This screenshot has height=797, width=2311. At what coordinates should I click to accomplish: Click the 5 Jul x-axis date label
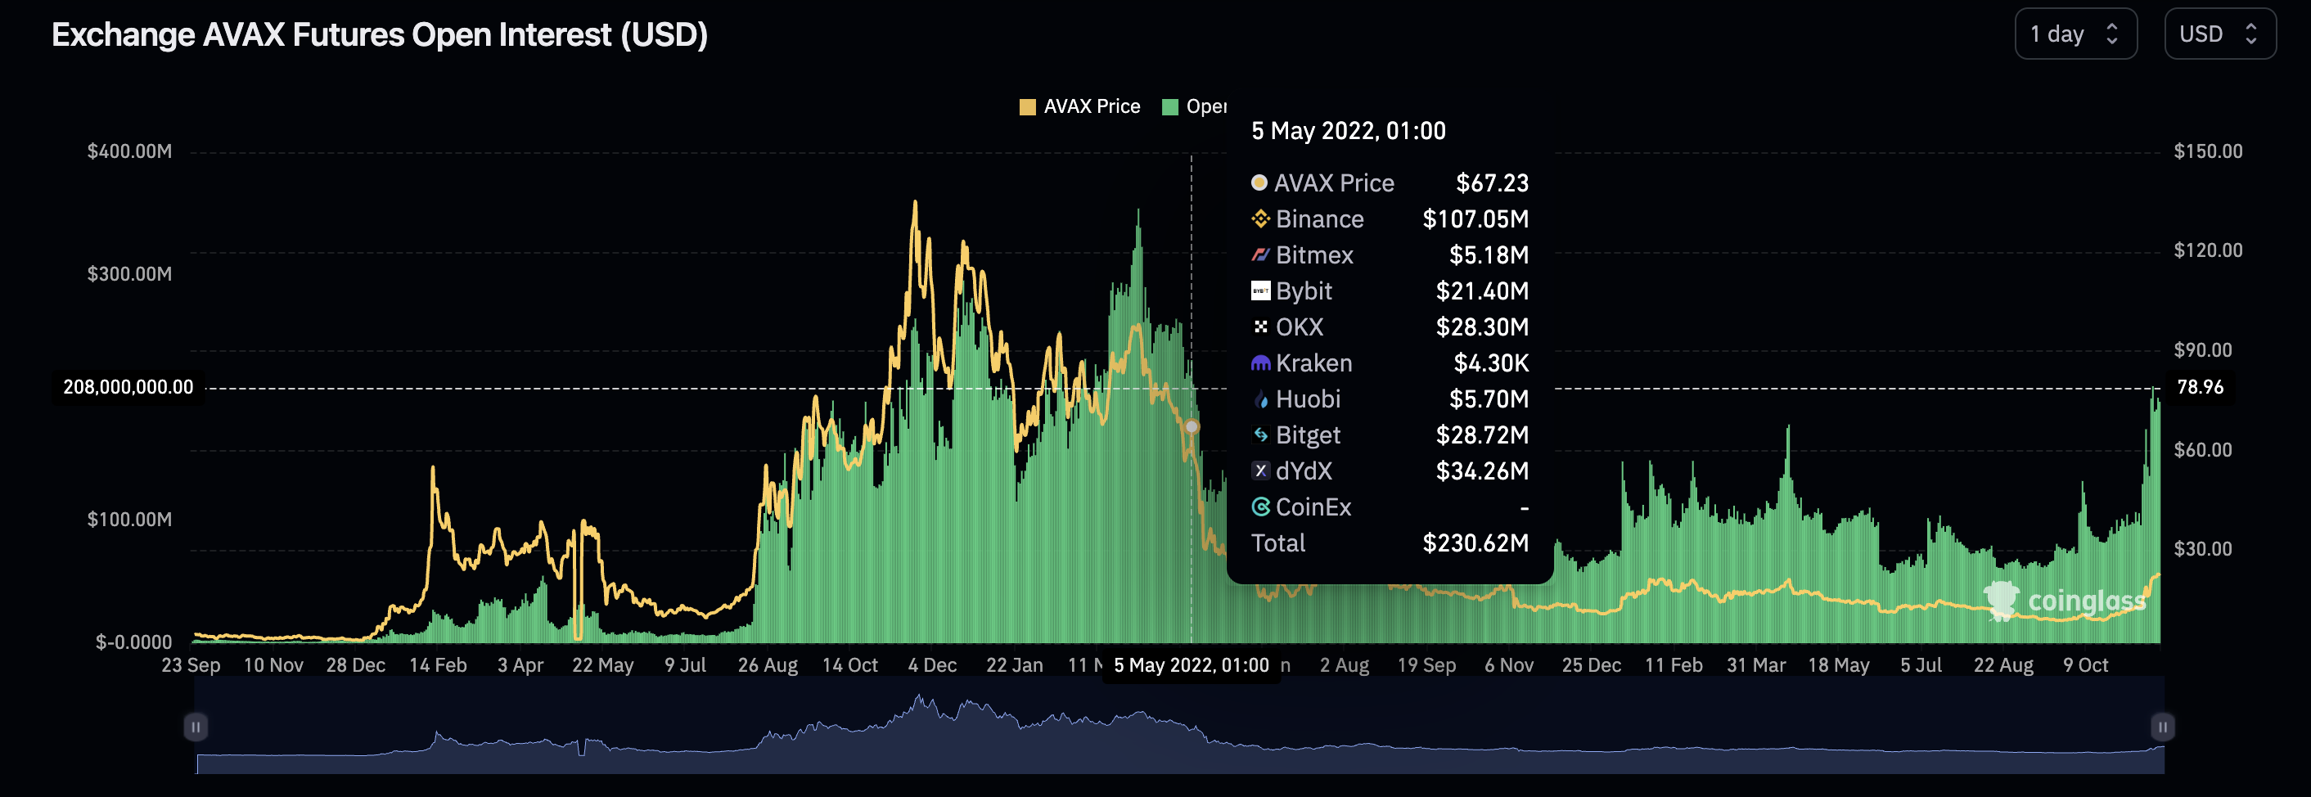1921,665
